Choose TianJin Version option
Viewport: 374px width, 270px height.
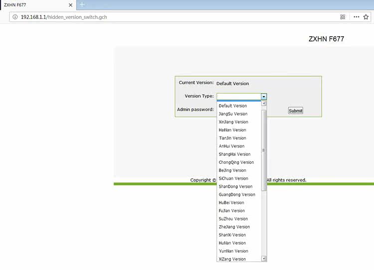coord(239,138)
